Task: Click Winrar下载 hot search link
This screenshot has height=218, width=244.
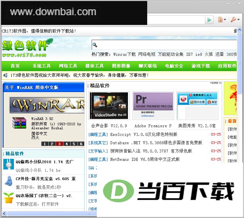Action: tap(125, 54)
